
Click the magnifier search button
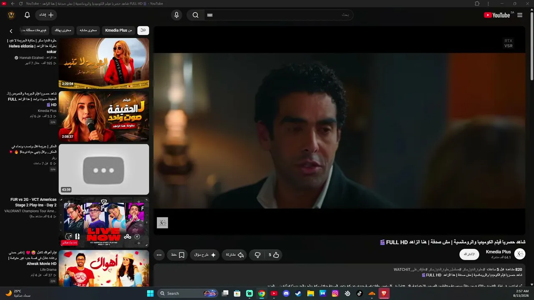[x=195, y=15]
